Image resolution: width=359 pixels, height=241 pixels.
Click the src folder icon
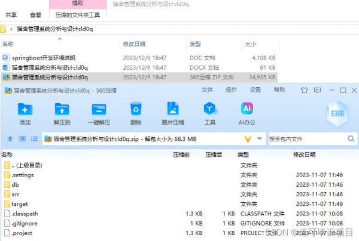7,194
